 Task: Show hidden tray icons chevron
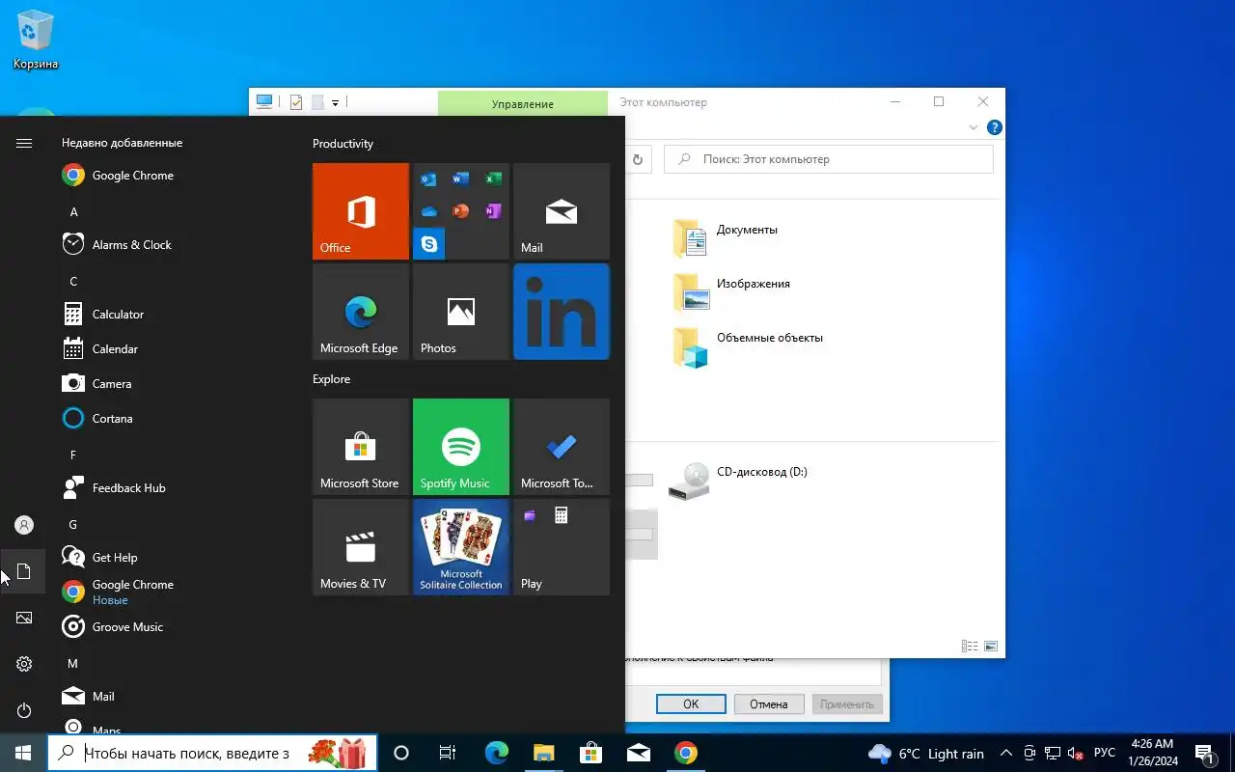pos(1005,753)
